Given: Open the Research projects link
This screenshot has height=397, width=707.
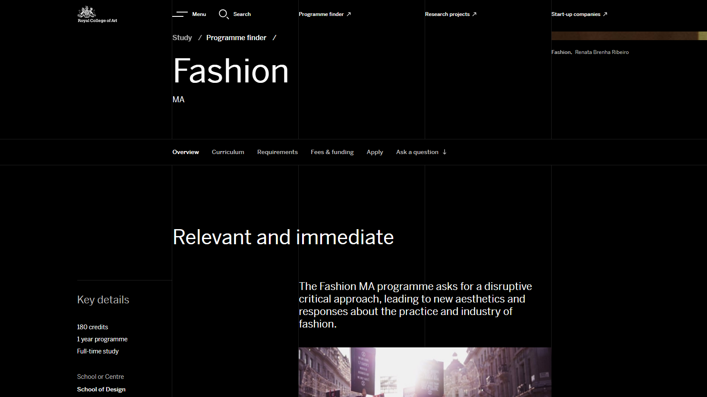Looking at the screenshot, I should [447, 14].
